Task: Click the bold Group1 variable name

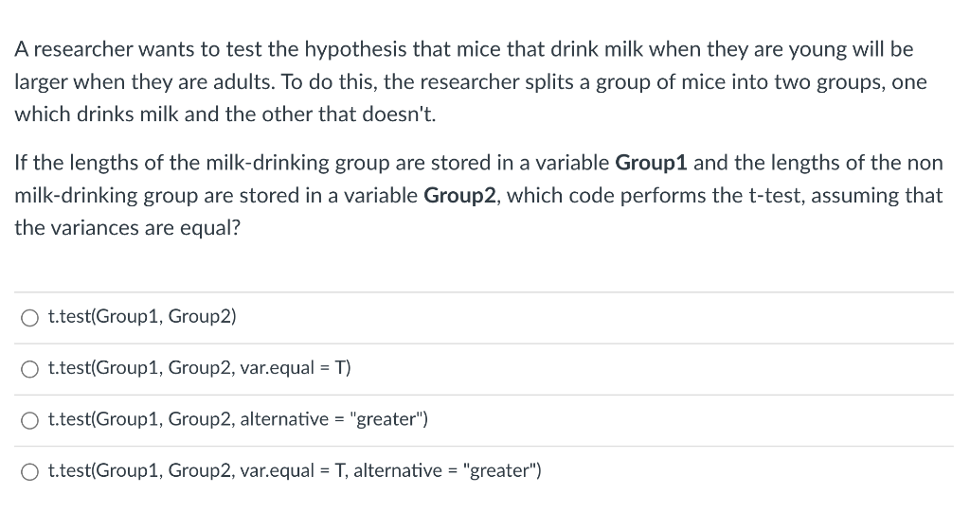Action: click(x=652, y=163)
